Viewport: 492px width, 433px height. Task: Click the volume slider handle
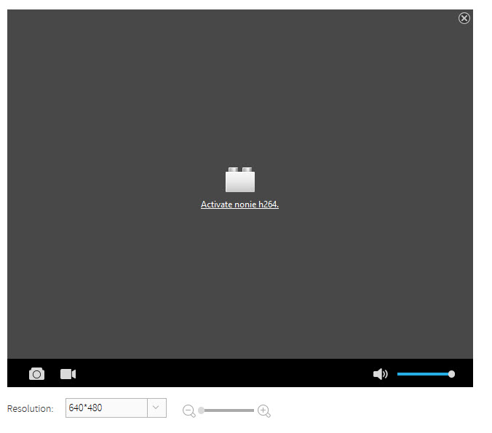tap(452, 374)
